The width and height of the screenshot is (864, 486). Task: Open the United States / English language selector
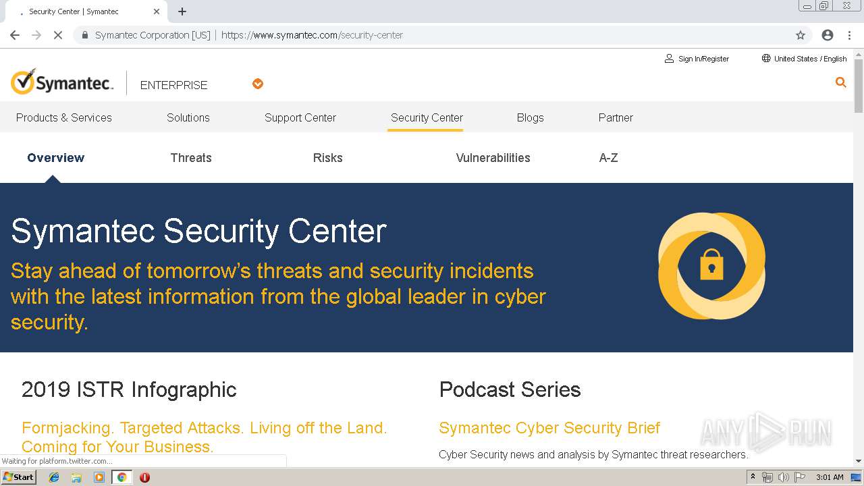coord(804,59)
